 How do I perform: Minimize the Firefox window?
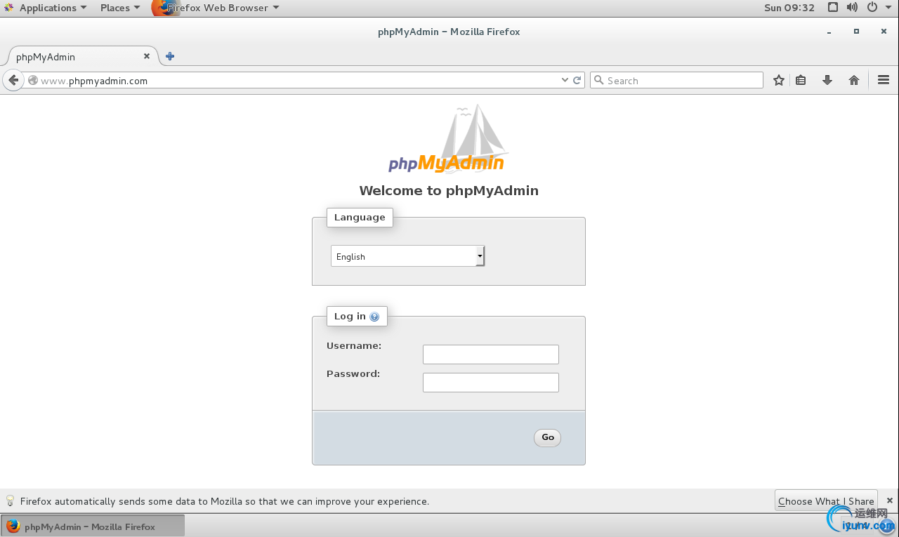(829, 32)
